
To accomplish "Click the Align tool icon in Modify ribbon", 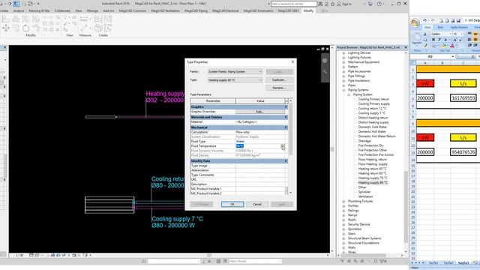I will (x=6, y=19).
